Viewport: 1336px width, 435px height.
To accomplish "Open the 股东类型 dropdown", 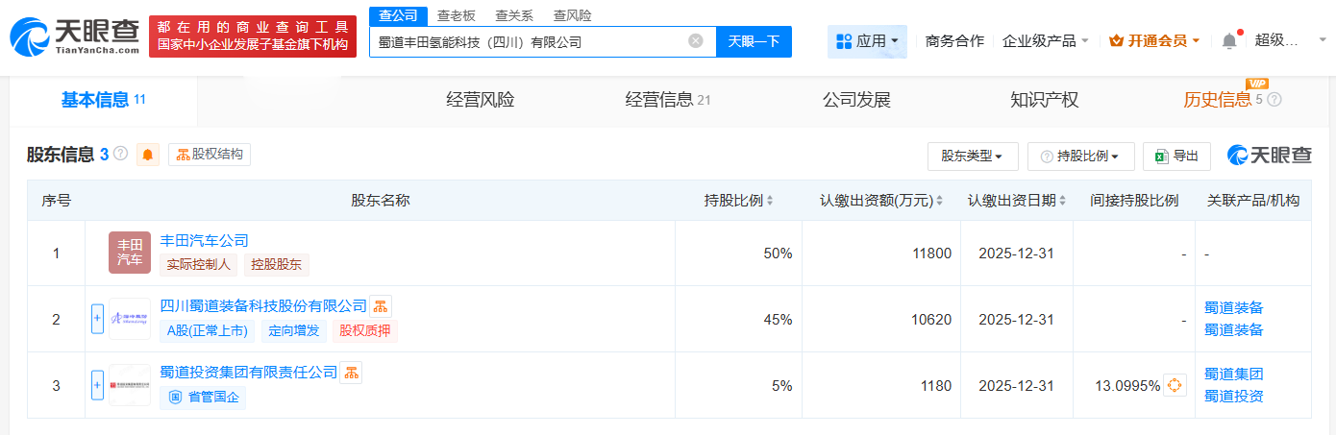I will point(973,156).
